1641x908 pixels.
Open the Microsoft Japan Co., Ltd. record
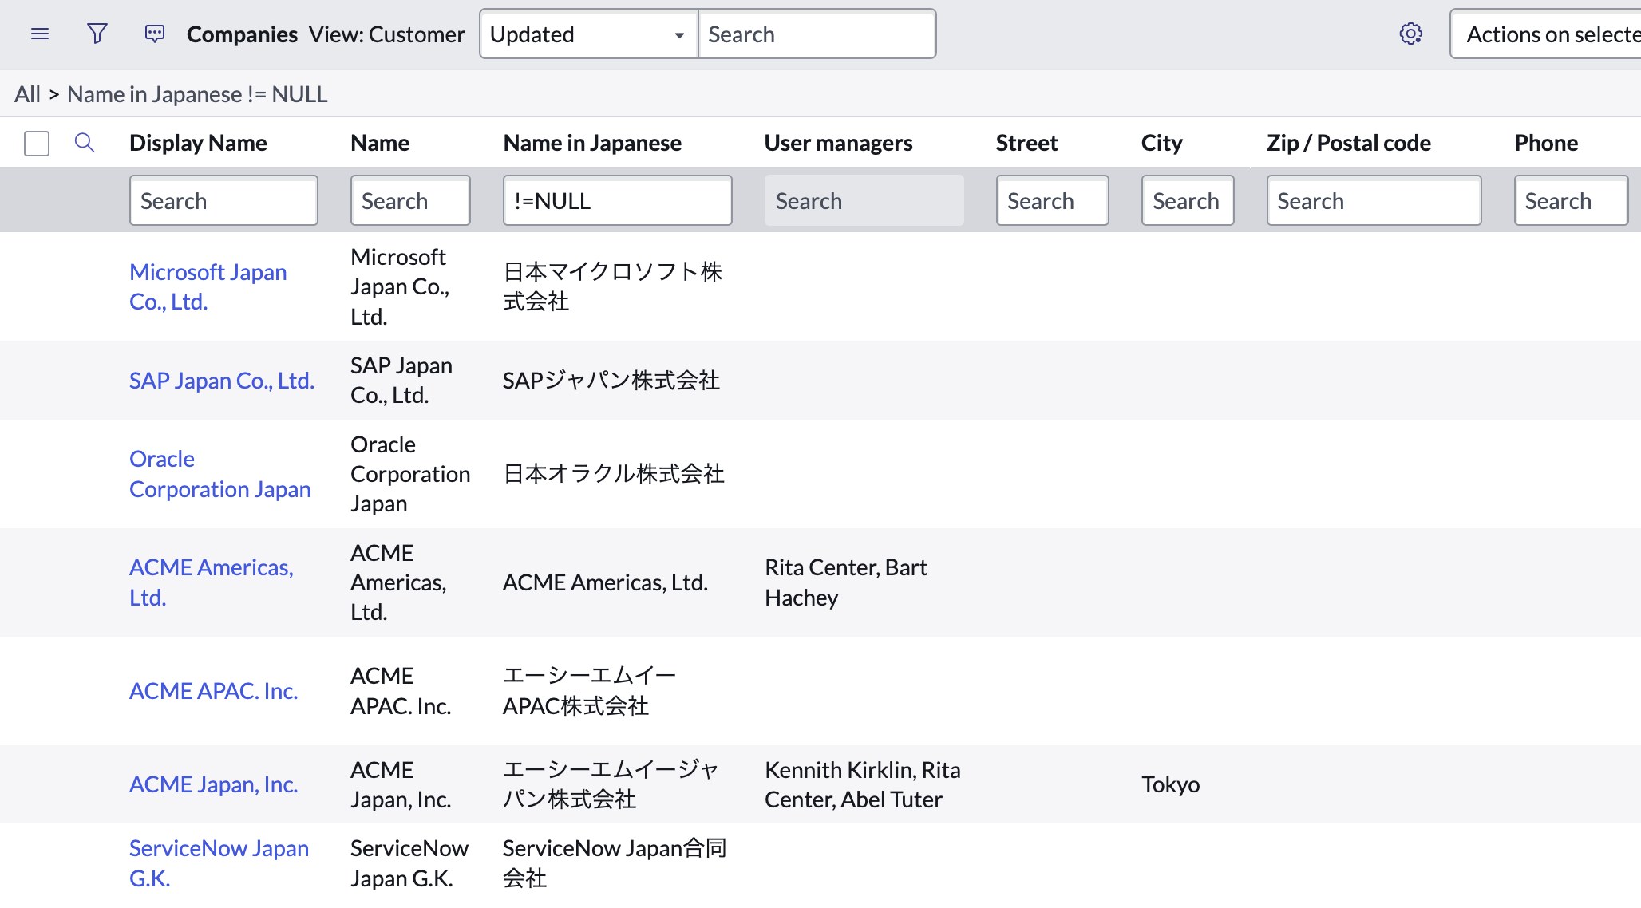[x=208, y=286]
